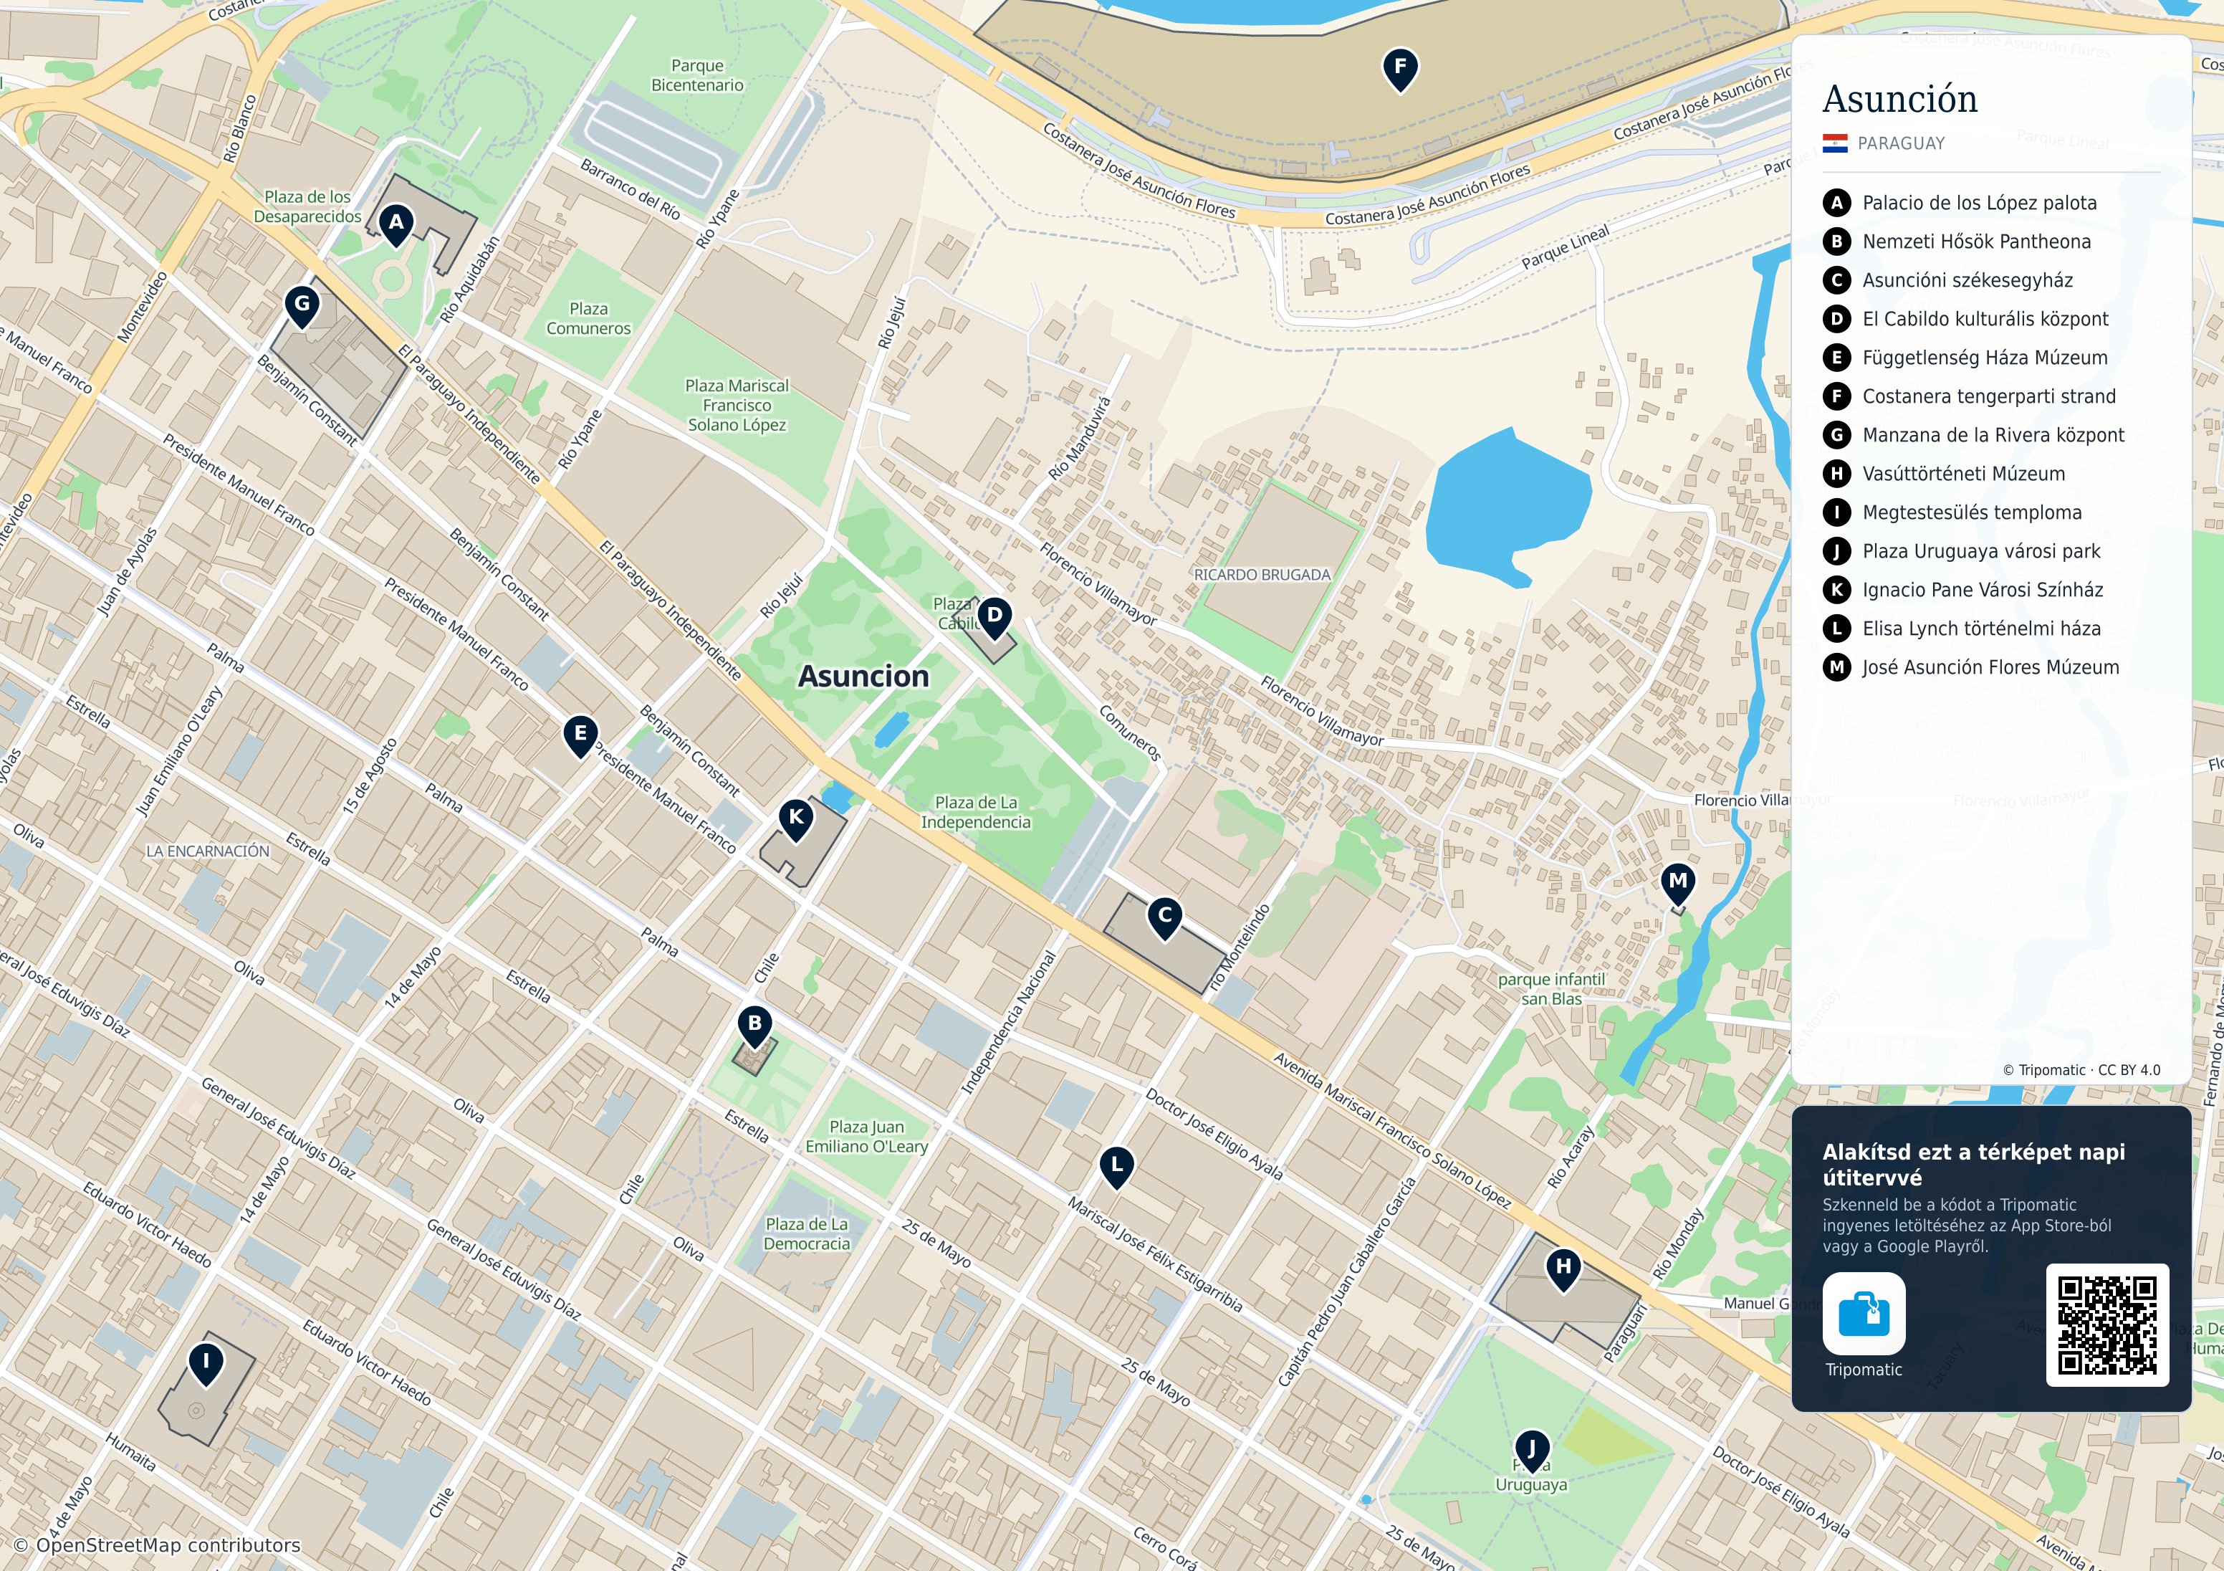Viewport: 2224px width, 1571px height.
Task: Select map pin D at Plaza Cabildo
Action: click(994, 617)
